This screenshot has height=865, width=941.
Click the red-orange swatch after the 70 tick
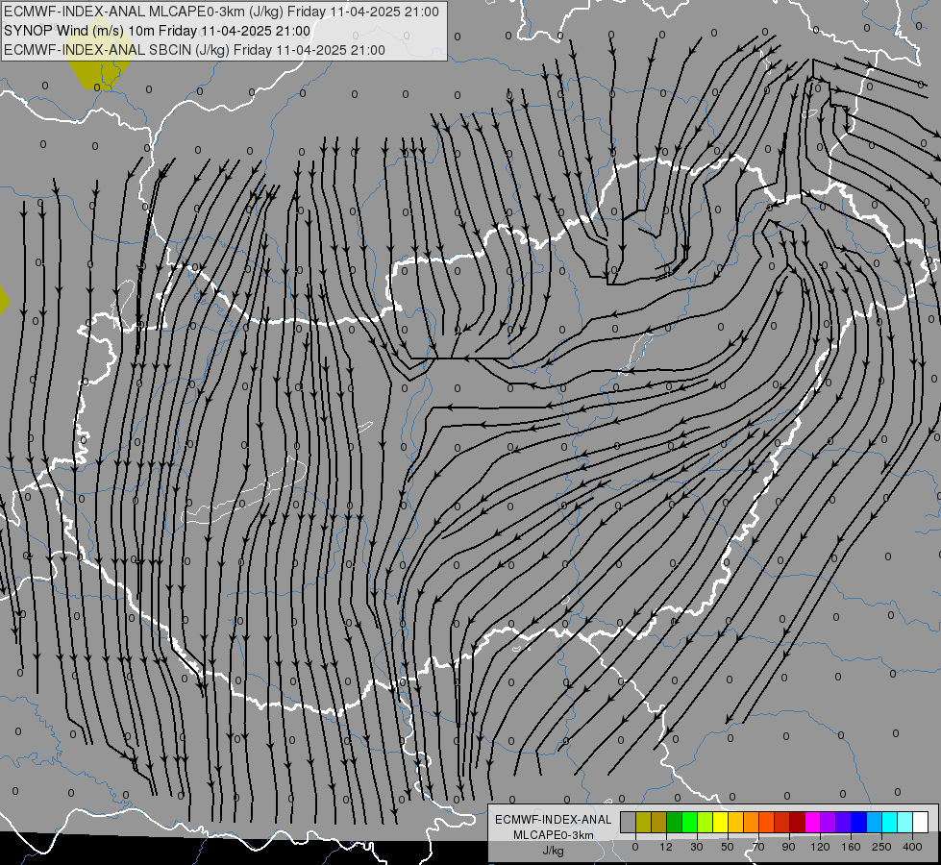pos(766,823)
